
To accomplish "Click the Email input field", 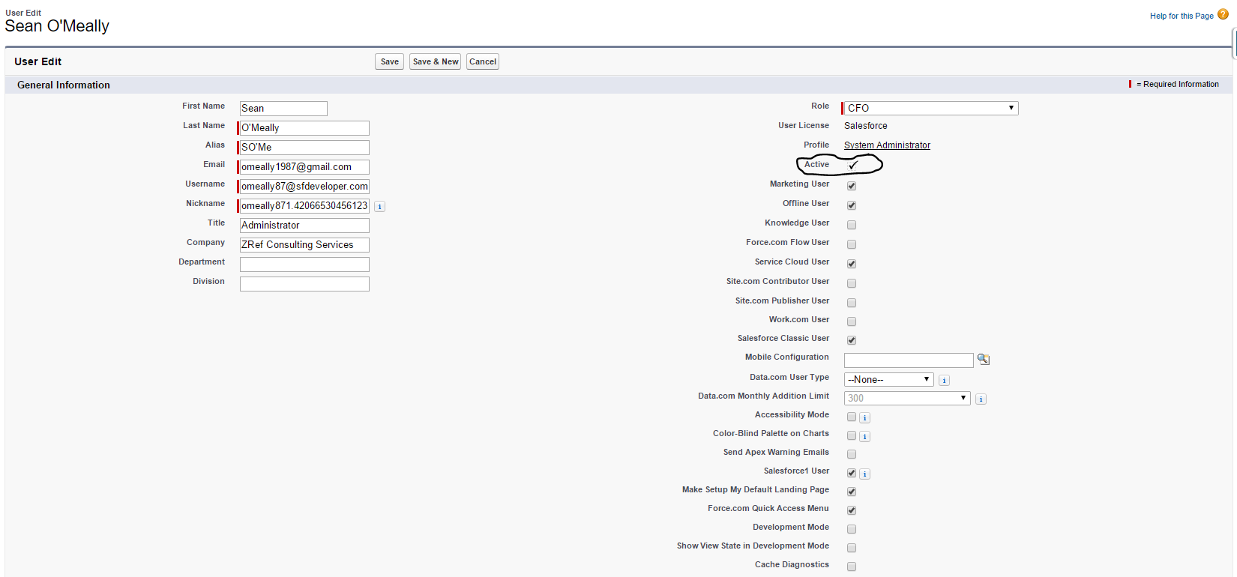I will (x=304, y=167).
